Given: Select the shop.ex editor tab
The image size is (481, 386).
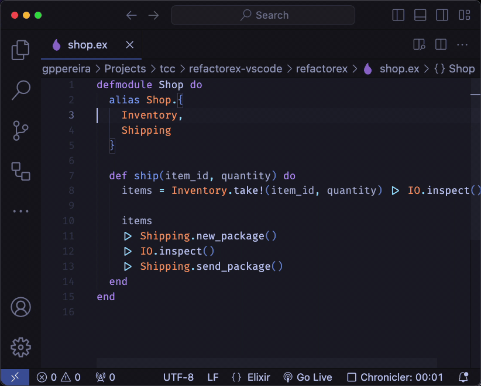Looking at the screenshot, I should 87,45.
